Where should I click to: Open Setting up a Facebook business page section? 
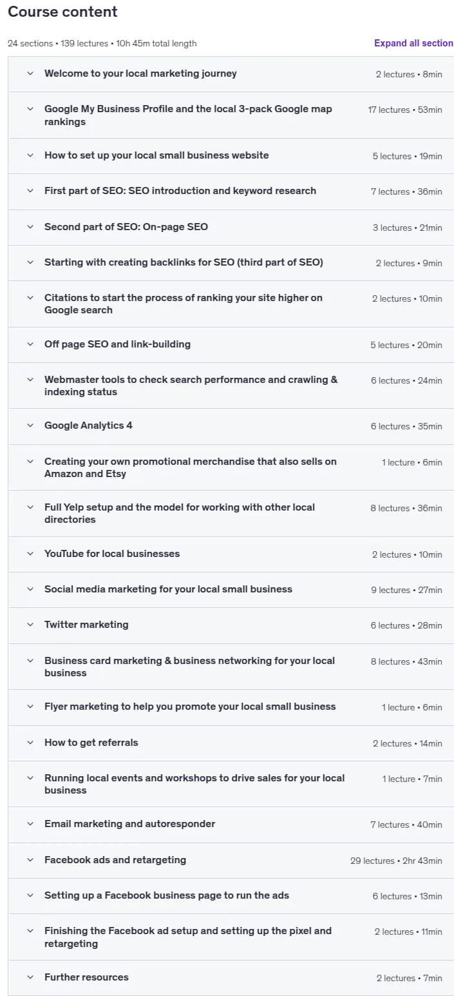coord(167,895)
